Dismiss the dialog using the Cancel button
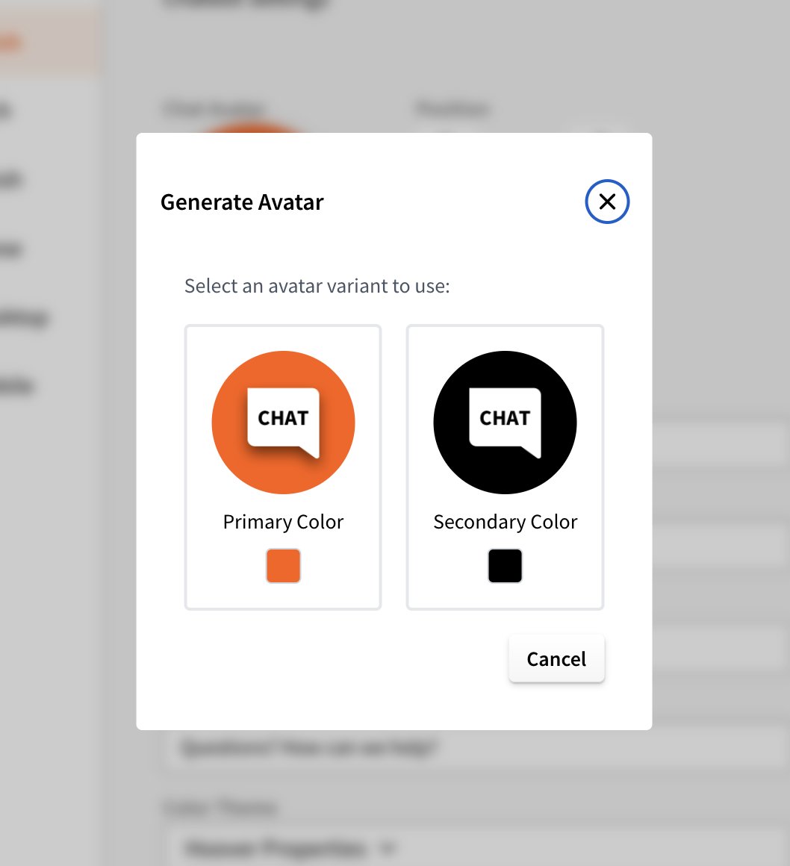790x866 pixels. tap(556, 658)
